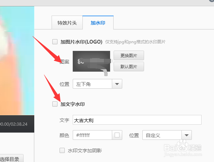Select the 加水印 tab
This screenshot has height=162, width=214.
(98, 22)
